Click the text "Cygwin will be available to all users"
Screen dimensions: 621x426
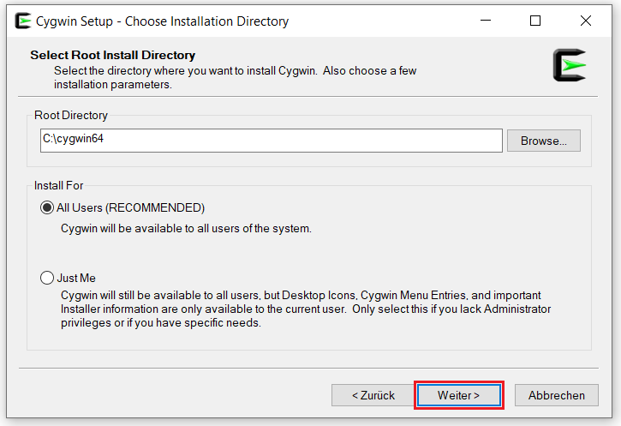[186, 229]
